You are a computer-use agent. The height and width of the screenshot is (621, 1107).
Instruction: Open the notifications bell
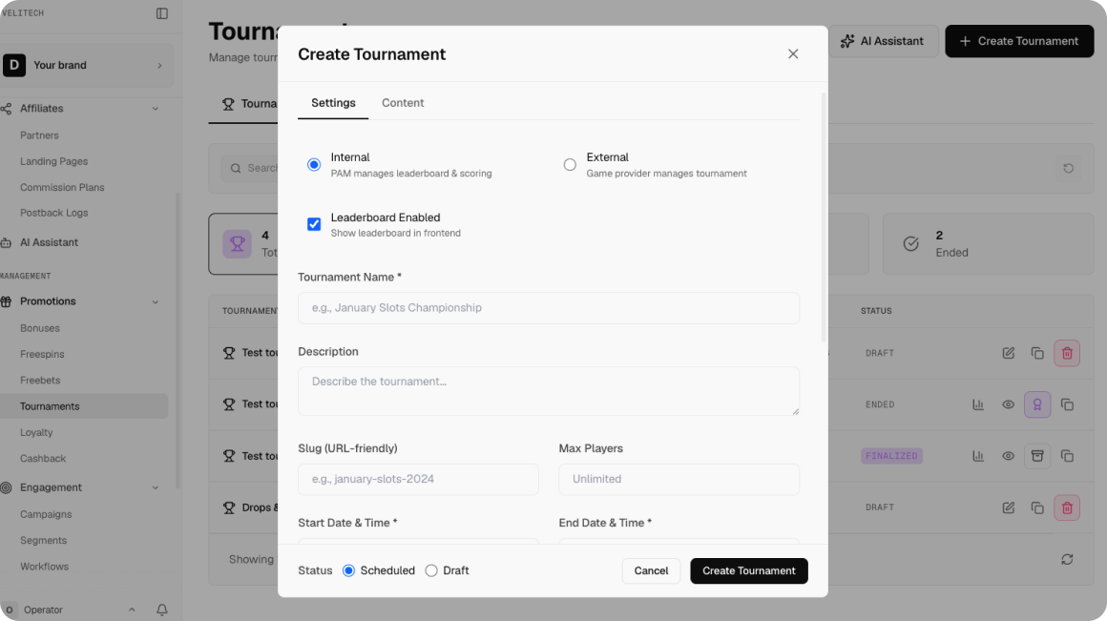[x=161, y=610]
